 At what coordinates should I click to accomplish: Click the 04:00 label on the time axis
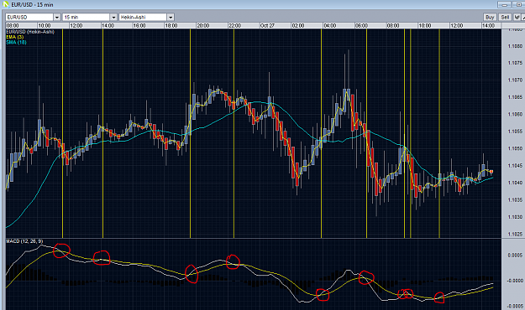click(330, 25)
